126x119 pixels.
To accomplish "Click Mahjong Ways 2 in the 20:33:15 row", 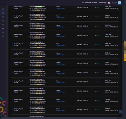I will (x=18, y=53).
